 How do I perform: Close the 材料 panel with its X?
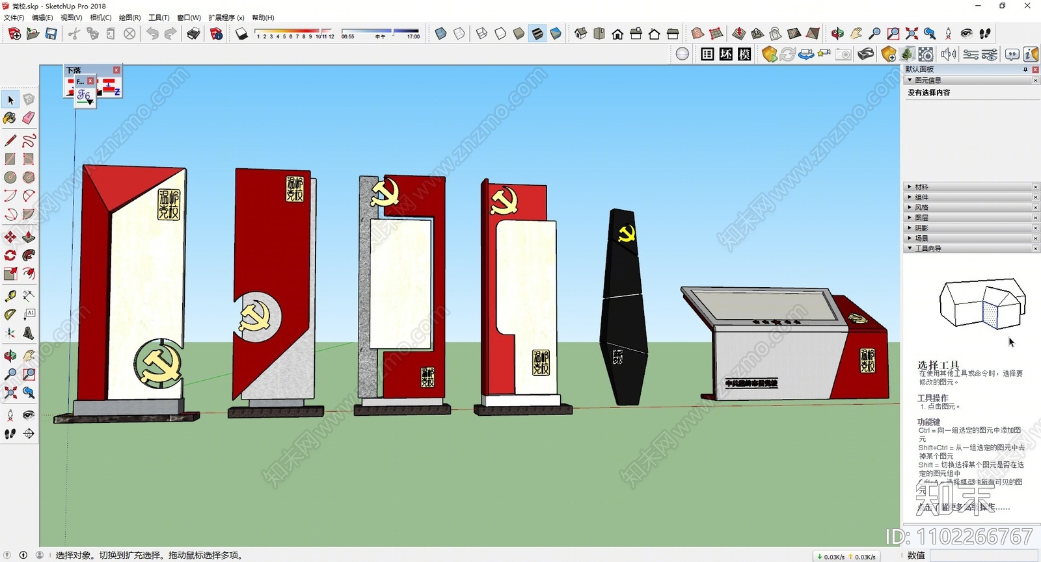coord(1035,186)
